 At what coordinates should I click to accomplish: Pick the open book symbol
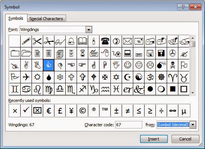pos(82,41)
